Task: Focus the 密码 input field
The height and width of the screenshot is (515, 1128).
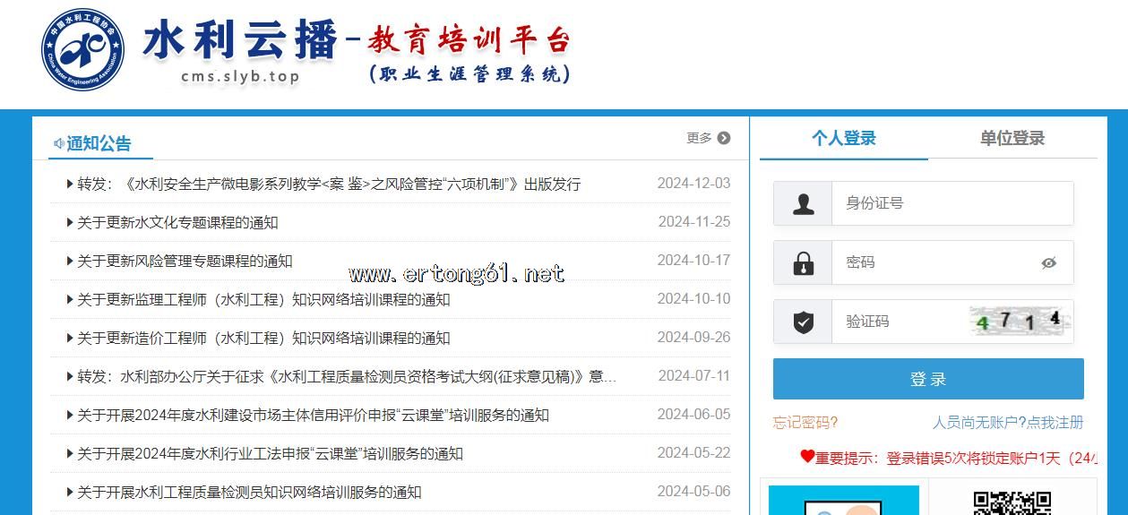Action: 932,262
